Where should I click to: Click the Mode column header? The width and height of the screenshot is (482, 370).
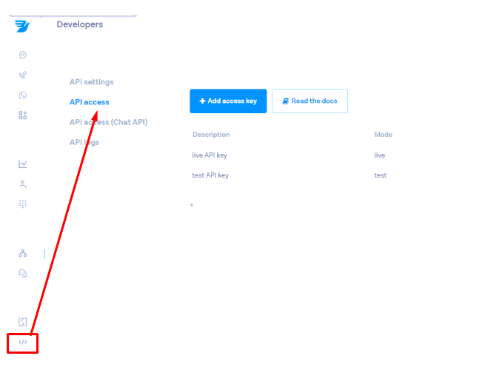383,135
